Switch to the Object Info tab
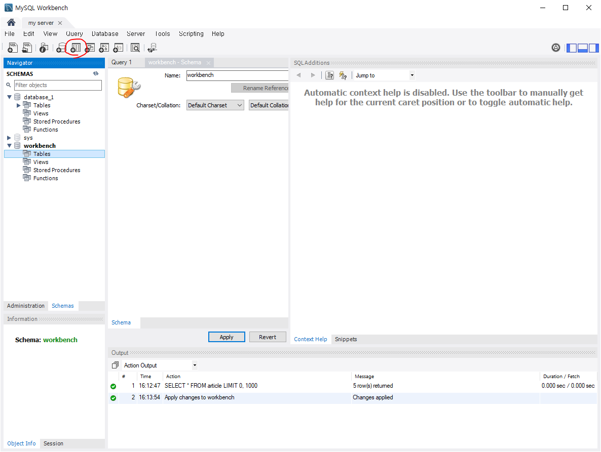The image size is (601, 452). 21,443
